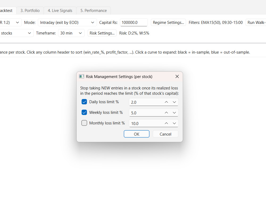Select the Backtest tab
266x199 pixels.
pyautogui.click(x=8, y=11)
